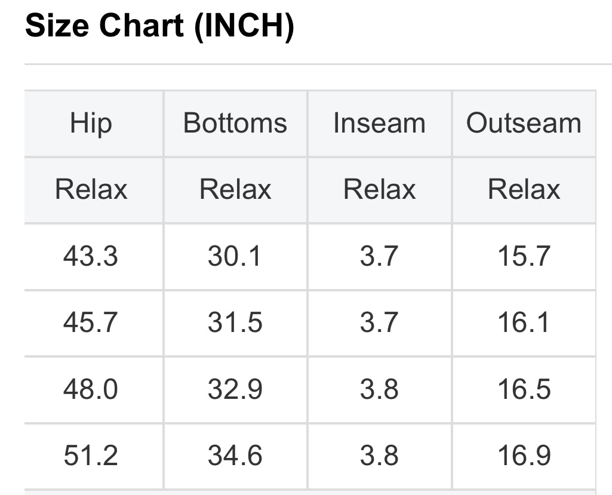Select the 43.3 hip measurement cell
This screenshot has height=495, width=612.
[91, 257]
